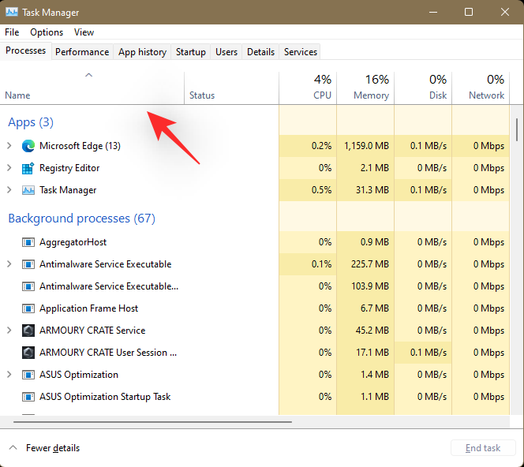
Task: Click the icon of Antimalware Service Executable 103.9 MB row
Action: click(28, 286)
